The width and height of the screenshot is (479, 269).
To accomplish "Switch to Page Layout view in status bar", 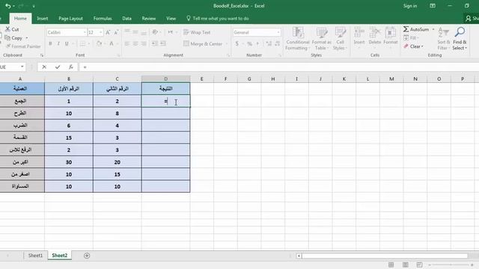I will tap(406, 265).
